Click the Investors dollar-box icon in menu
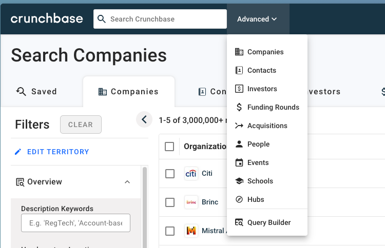This screenshot has width=385, height=248. point(239,89)
